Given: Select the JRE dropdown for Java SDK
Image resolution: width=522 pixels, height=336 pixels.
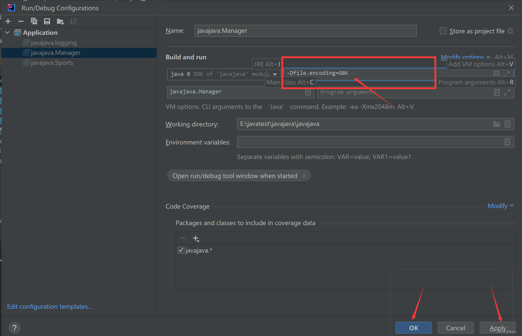Looking at the screenshot, I should (222, 73).
